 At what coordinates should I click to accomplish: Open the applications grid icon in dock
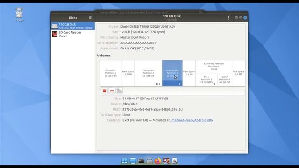(x=125, y=161)
